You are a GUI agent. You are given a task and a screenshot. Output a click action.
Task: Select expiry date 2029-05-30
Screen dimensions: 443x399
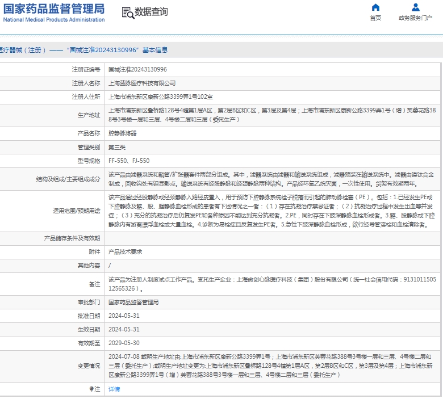[x=124, y=343]
